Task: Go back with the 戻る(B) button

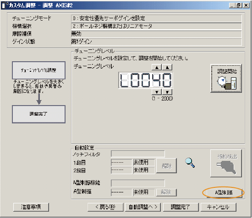Action: point(105,207)
